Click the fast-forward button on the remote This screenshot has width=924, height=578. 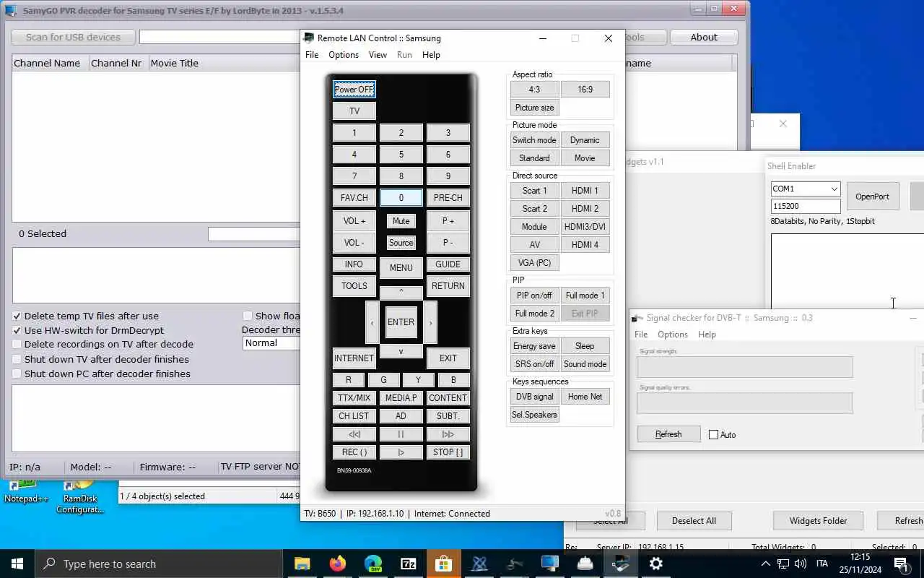point(448,434)
